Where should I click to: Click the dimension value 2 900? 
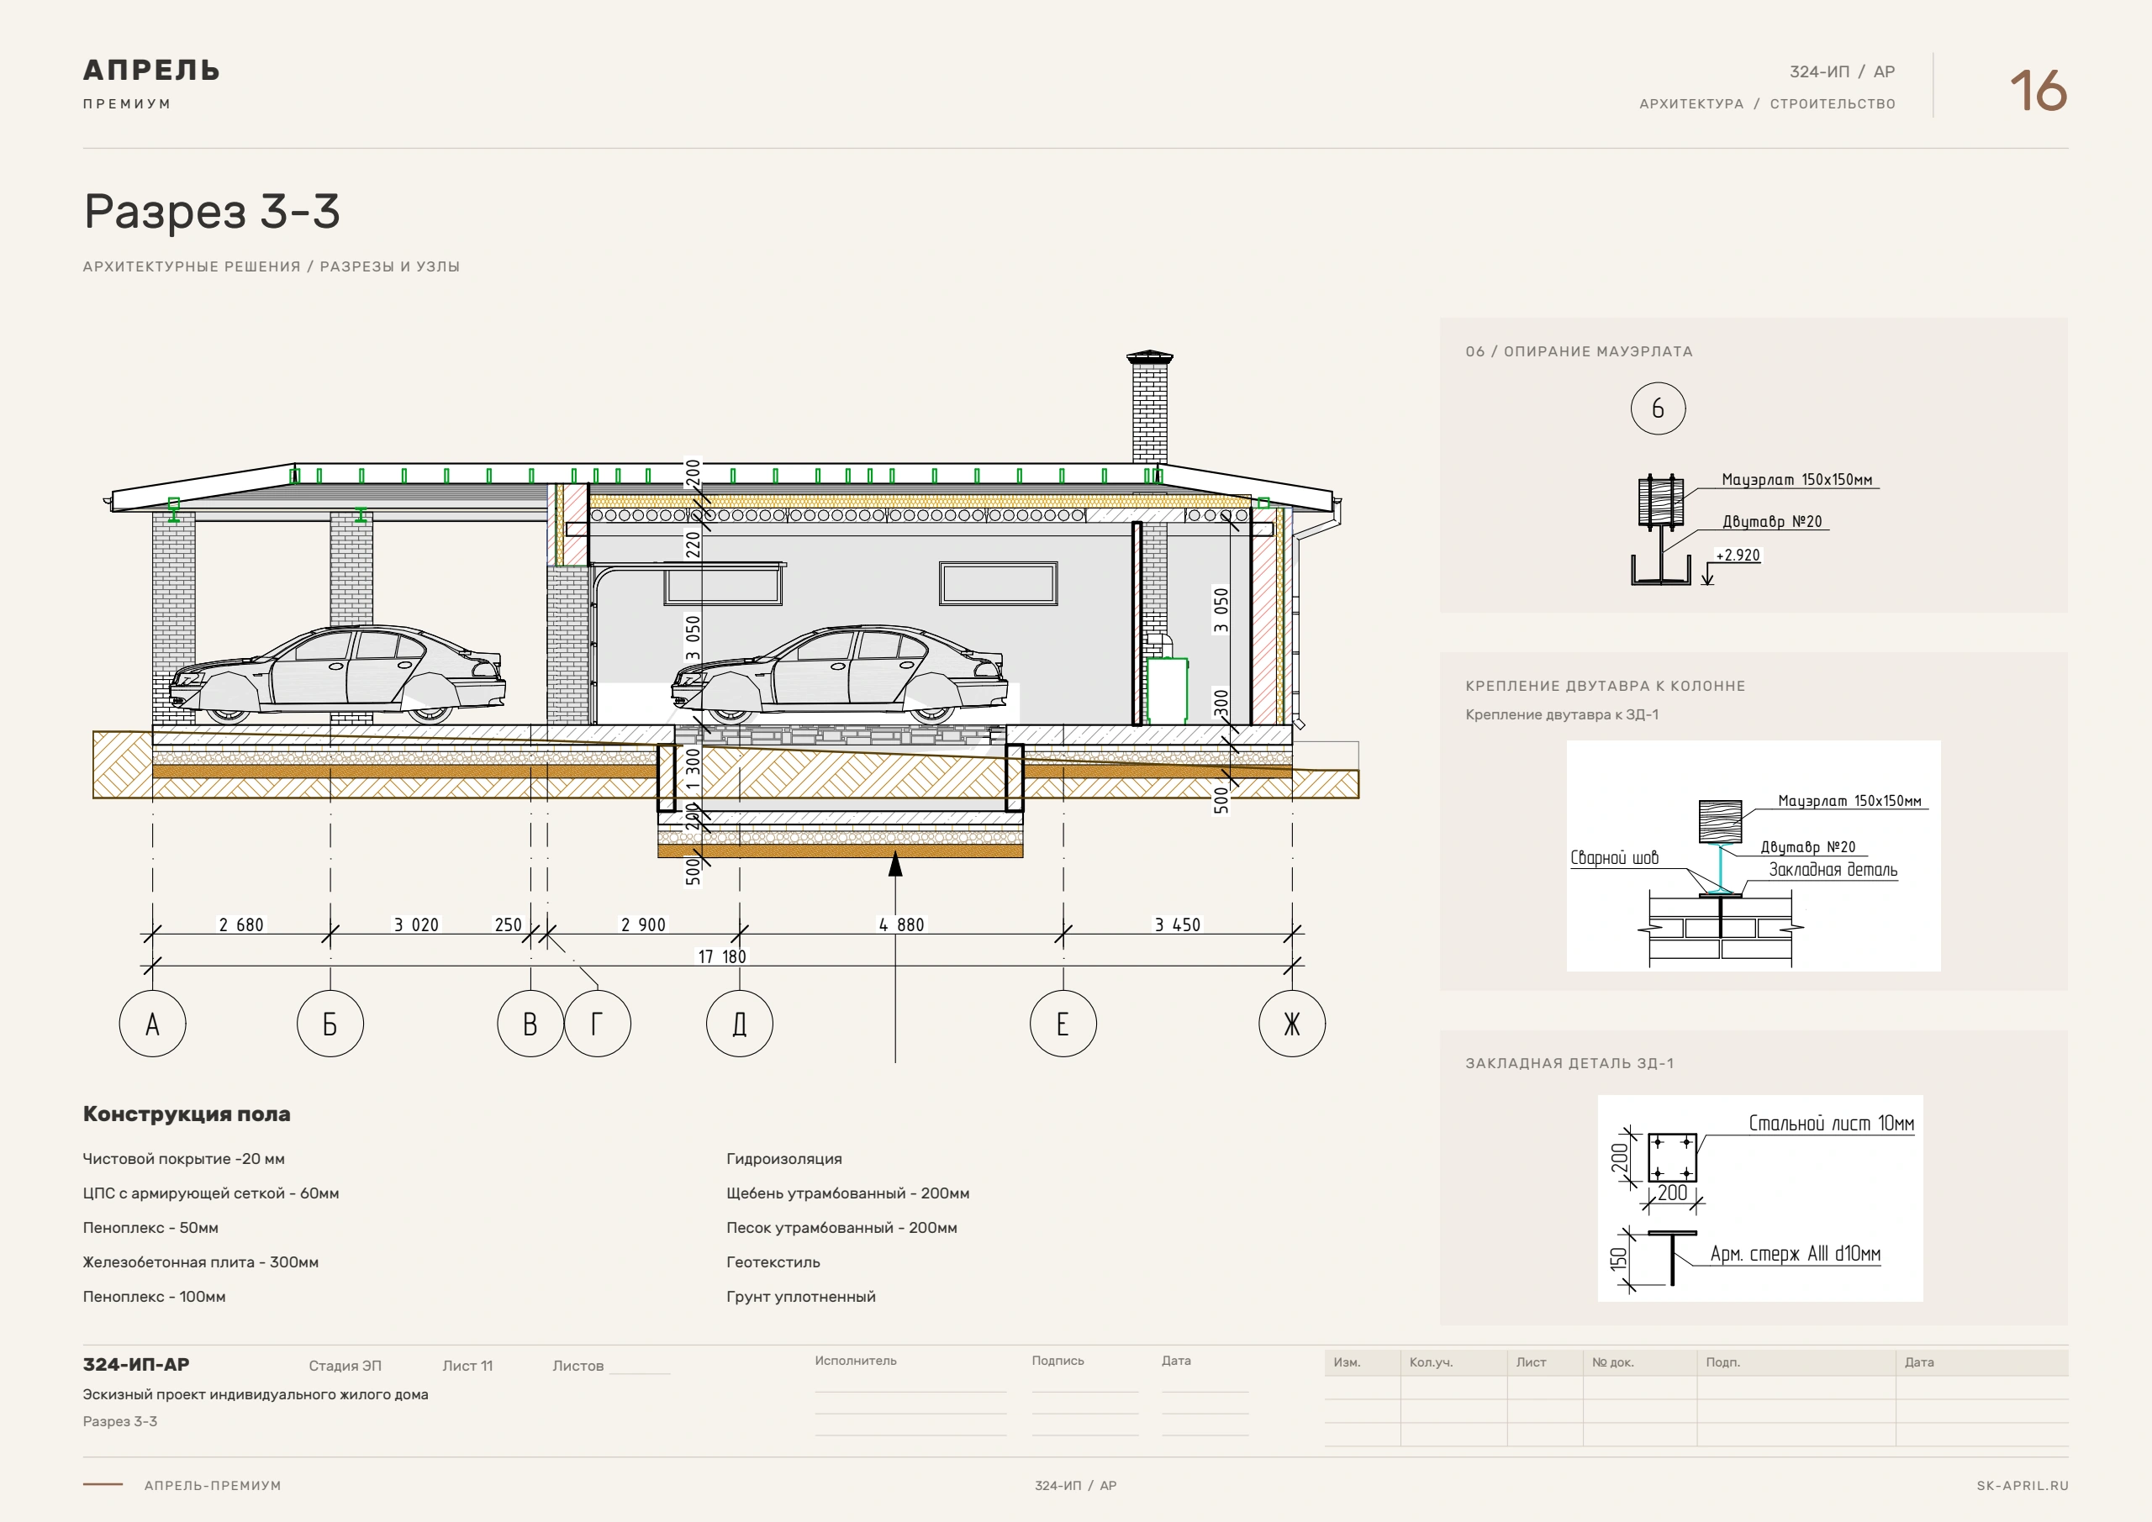[643, 924]
